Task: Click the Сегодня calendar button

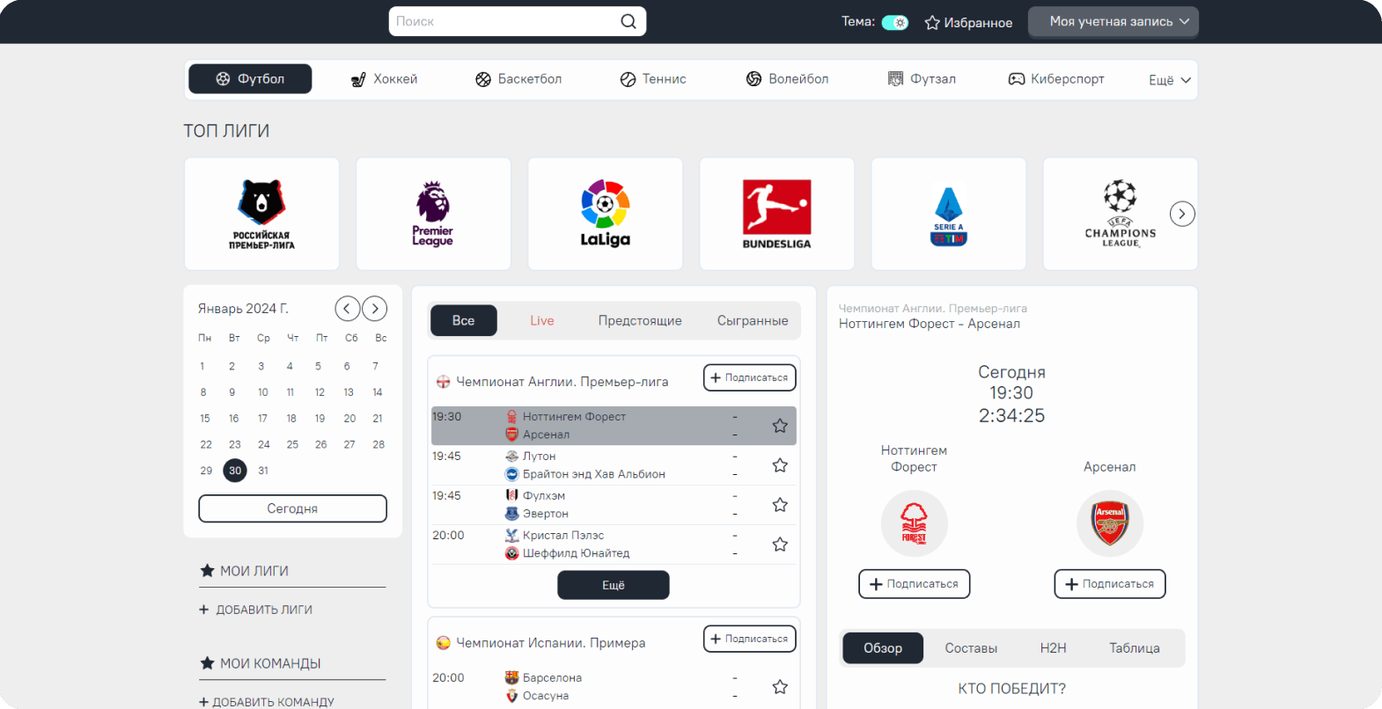Action: coord(292,508)
